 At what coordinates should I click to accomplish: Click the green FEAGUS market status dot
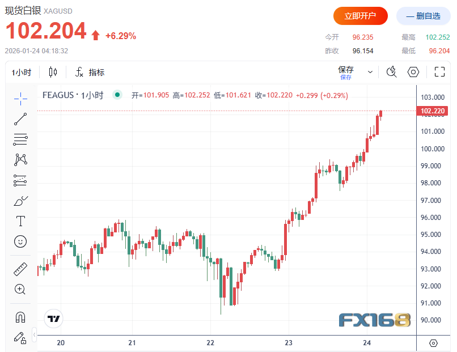117,95
